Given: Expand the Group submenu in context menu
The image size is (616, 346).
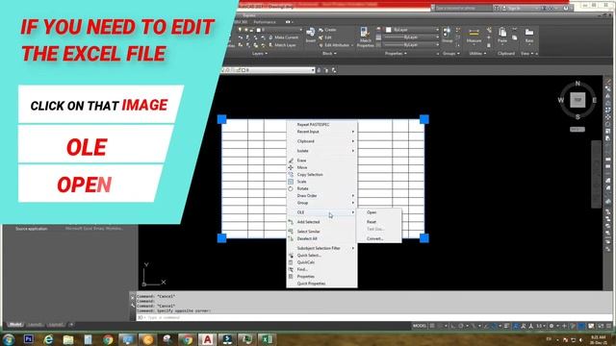Looking at the screenshot, I should [x=321, y=203].
